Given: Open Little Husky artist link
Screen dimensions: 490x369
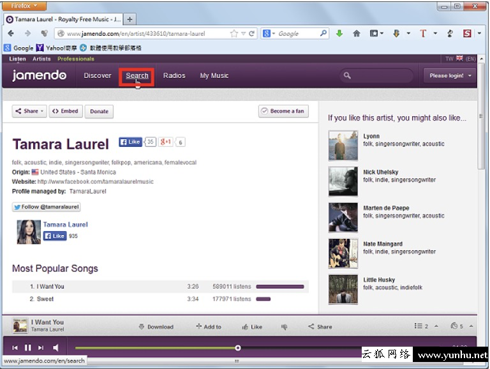Looking at the screenshot, I should tap(379, 280).
